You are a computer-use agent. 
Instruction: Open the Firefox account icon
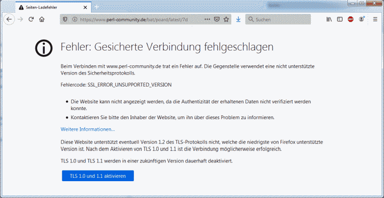(361, 19)
